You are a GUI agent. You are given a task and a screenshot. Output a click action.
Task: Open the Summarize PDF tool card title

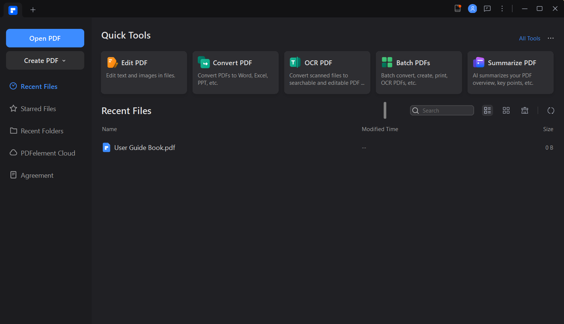pyautogui.click(x=512, y=63)
